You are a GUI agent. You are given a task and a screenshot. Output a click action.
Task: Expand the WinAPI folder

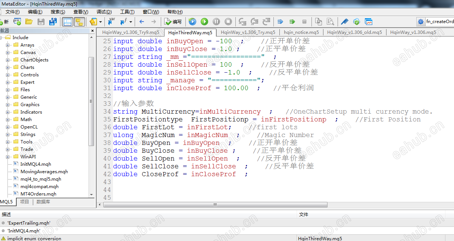(x=8, y=157)
